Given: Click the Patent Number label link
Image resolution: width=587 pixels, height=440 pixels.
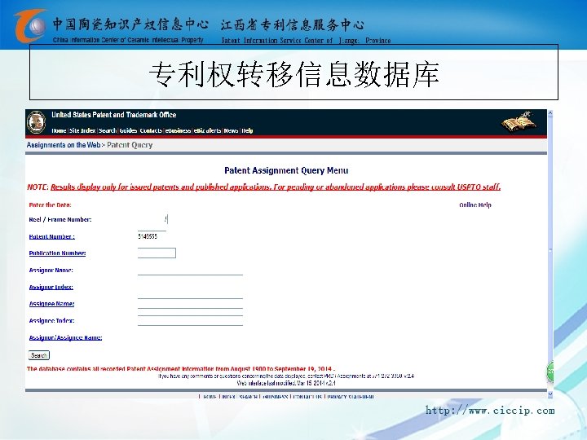Looking at the screenshot, I should [51, 236].
